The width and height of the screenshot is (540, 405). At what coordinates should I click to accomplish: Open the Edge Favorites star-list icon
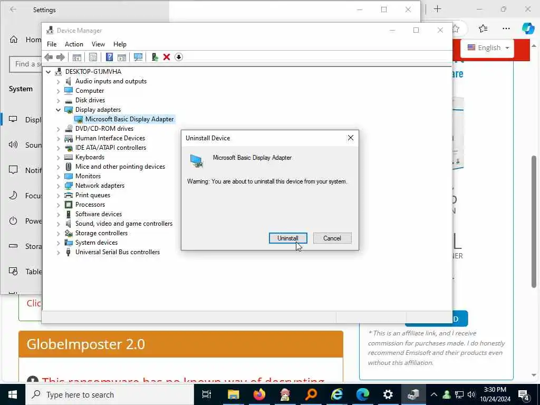483,28
